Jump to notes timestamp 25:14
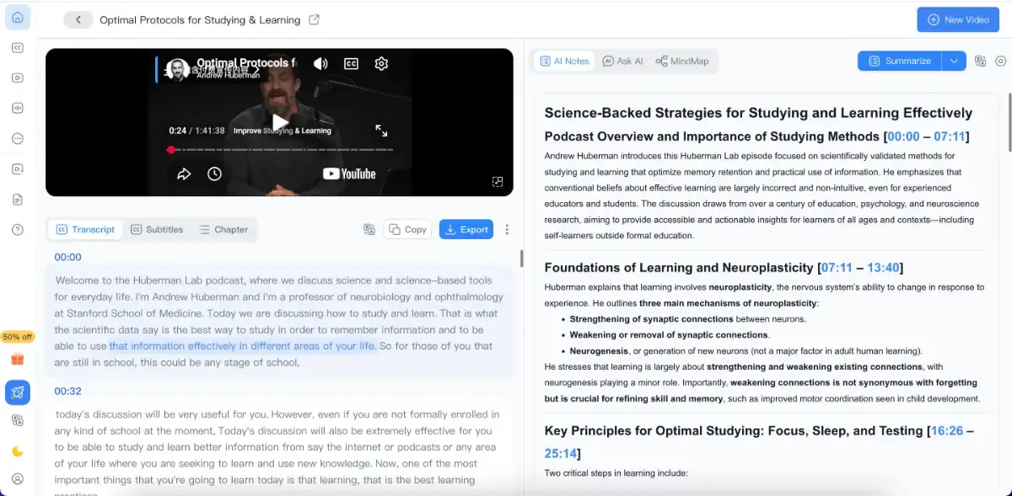 561,453
